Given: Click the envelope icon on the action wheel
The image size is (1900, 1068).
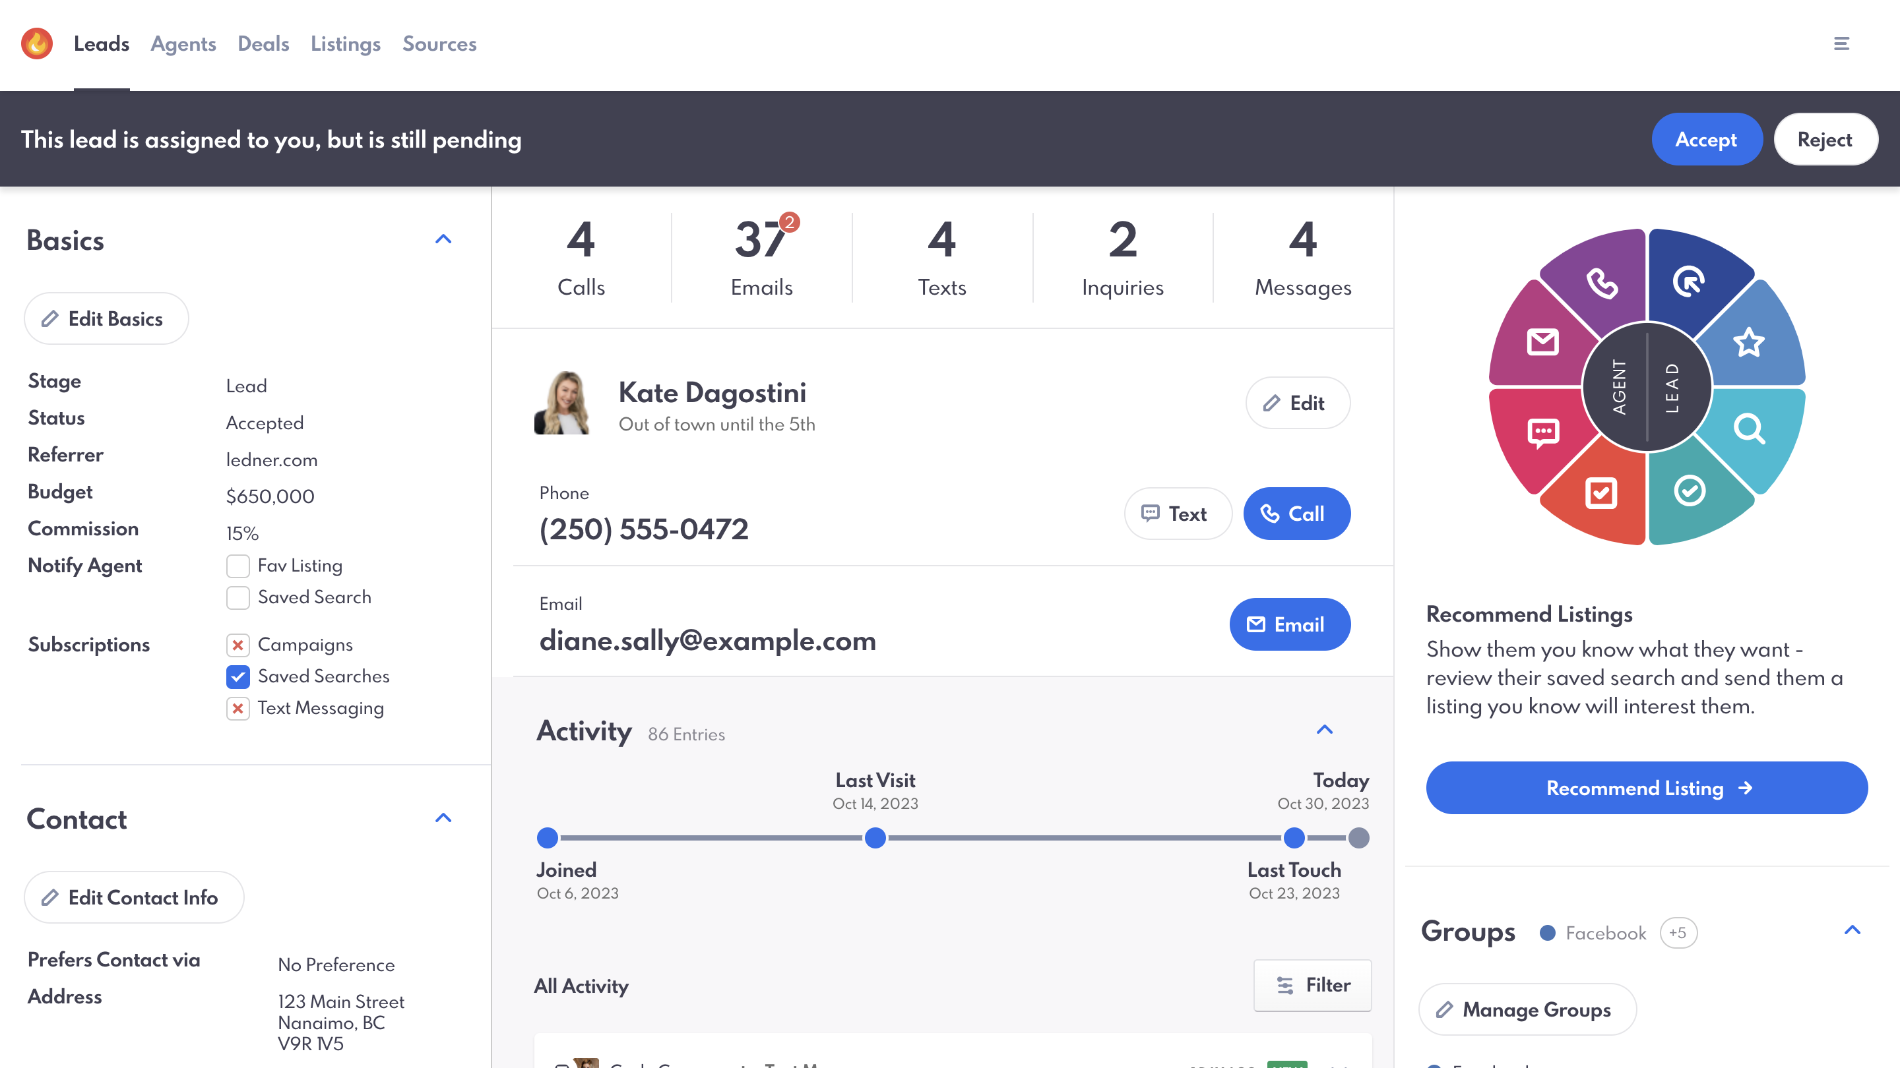Looking at the screenshot, I should (x=1543, y=342).
